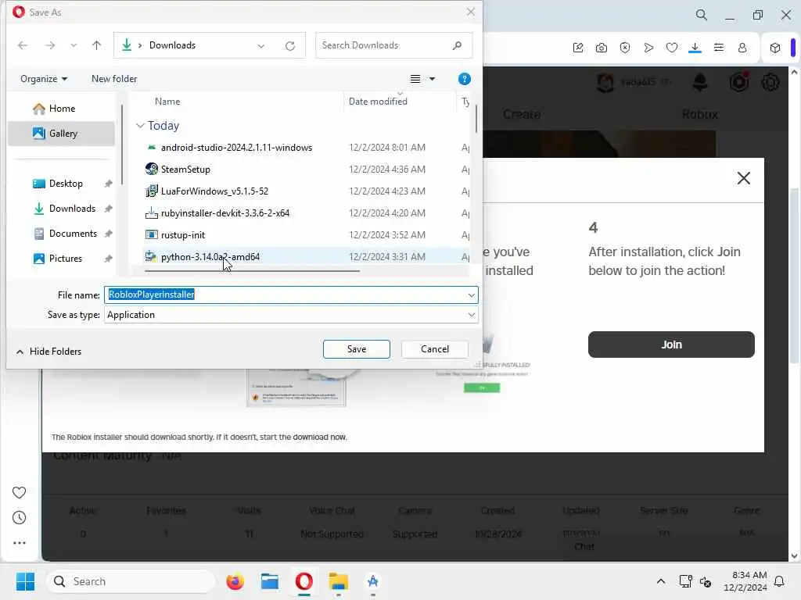Go up one folder level
This screenshot has width=801, height=600.
tap(96, 45)
